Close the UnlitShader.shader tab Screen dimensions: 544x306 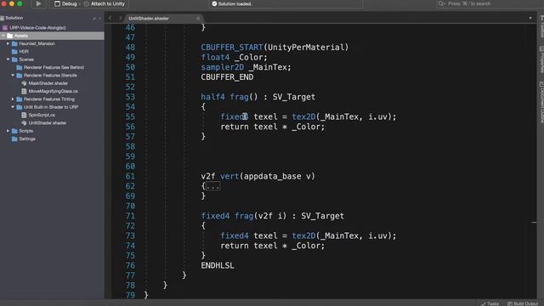(x=198, y=19)
